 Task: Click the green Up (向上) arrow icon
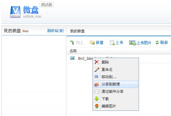72,42
